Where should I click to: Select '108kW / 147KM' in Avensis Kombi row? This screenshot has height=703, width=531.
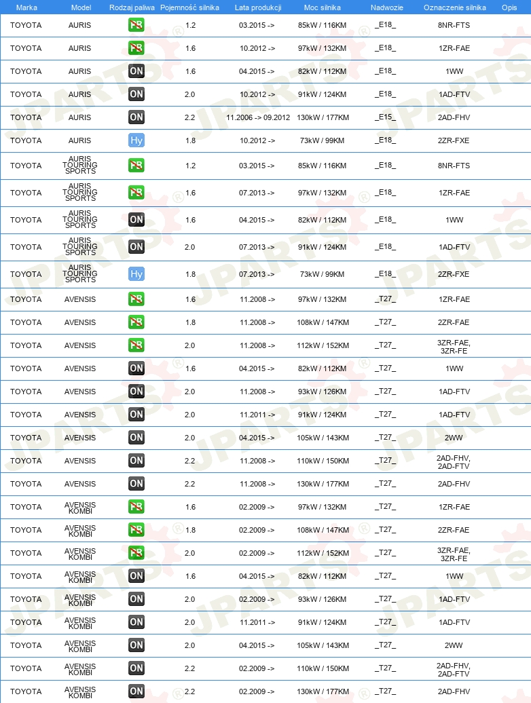323,530
